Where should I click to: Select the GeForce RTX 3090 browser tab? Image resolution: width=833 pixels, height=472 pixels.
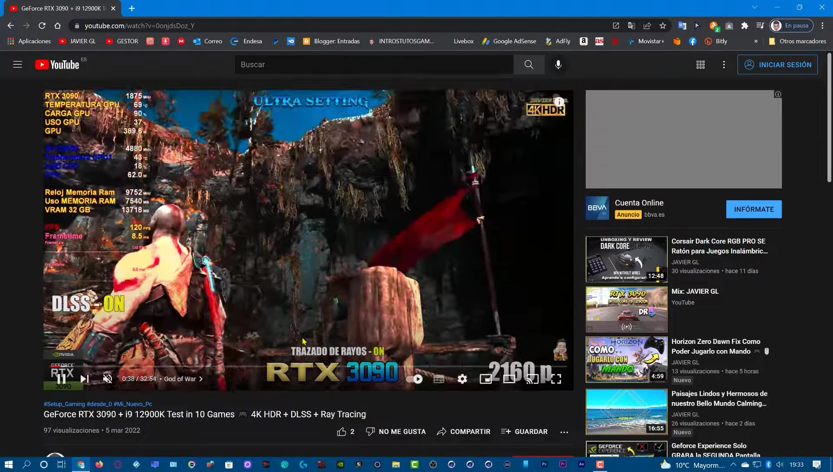click(63, 8)
